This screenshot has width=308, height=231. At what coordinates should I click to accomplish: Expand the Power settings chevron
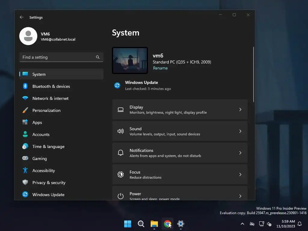coord(240,196)
